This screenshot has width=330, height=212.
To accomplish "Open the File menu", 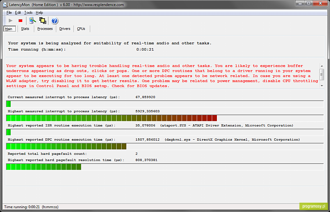I will [9, 13].
